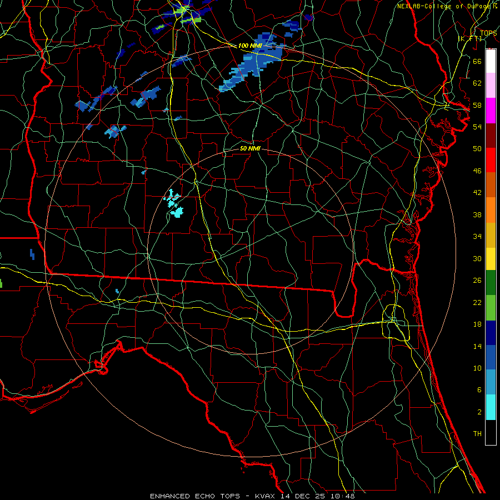Select the medium blue legend swatch

click(x=491, y=357)
